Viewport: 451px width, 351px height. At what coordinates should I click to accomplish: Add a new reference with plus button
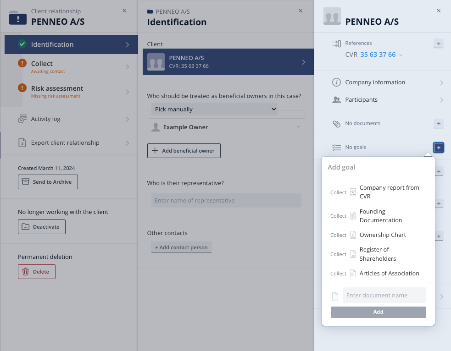[439, 44]
